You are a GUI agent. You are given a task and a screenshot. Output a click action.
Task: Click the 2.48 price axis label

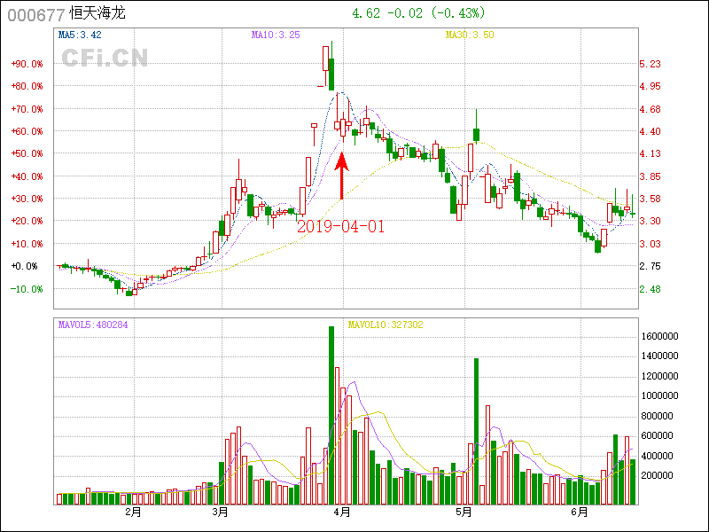coord(651,289)
